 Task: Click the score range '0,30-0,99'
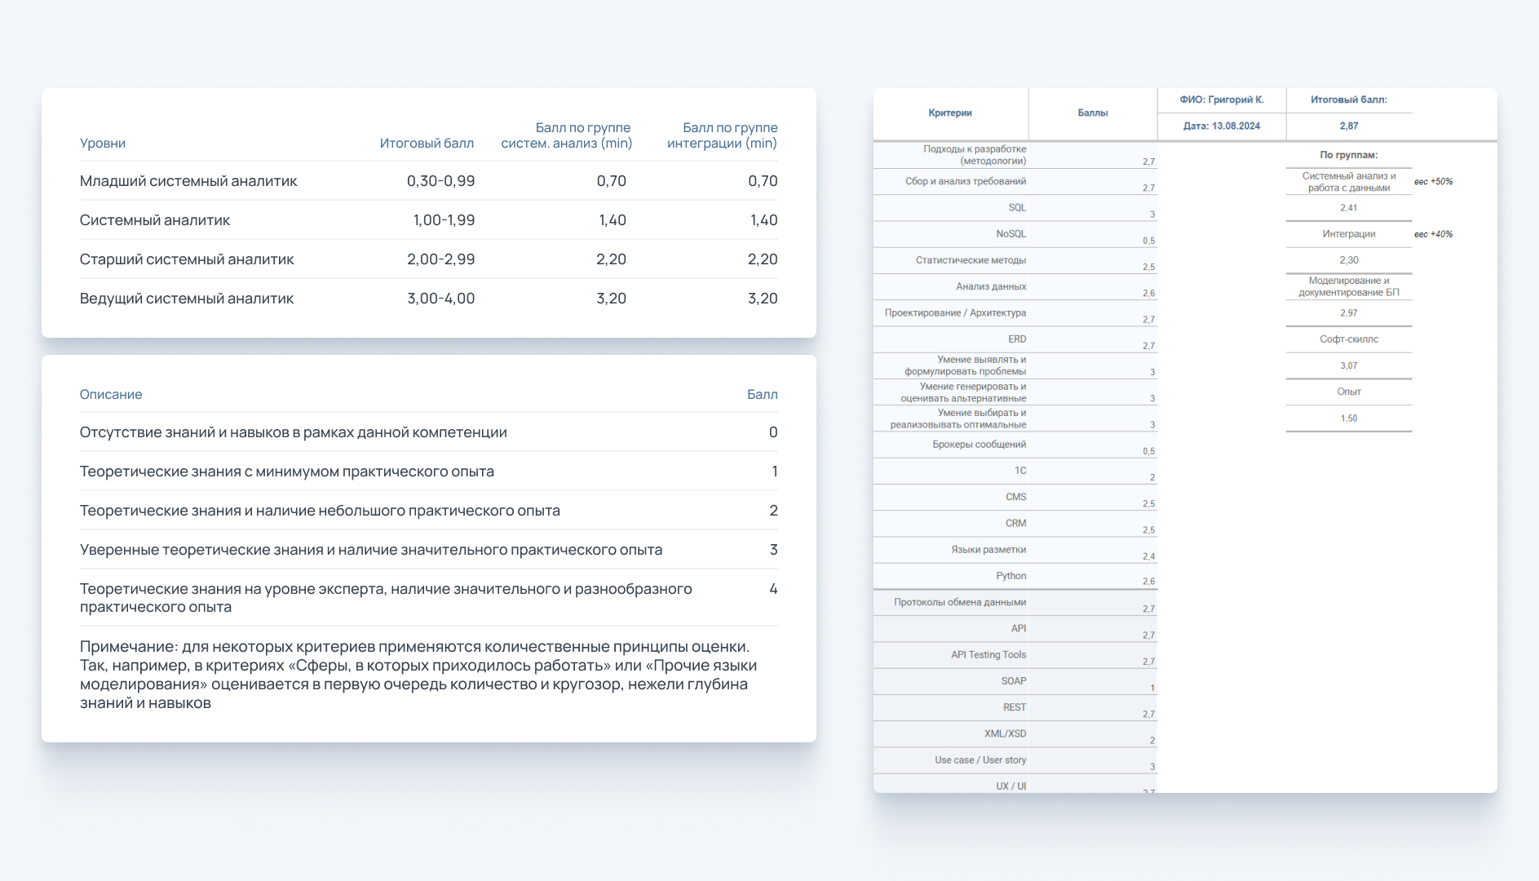coord(440,181)
